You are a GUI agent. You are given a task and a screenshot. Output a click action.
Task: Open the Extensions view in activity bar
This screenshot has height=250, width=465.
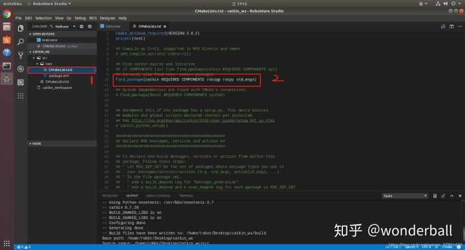(x=21, y=82)
